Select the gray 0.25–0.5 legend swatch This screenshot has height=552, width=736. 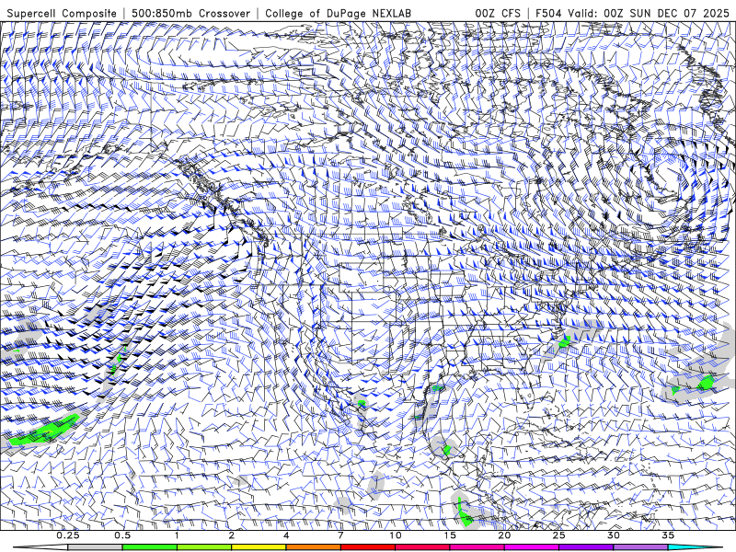pos(96,547)
